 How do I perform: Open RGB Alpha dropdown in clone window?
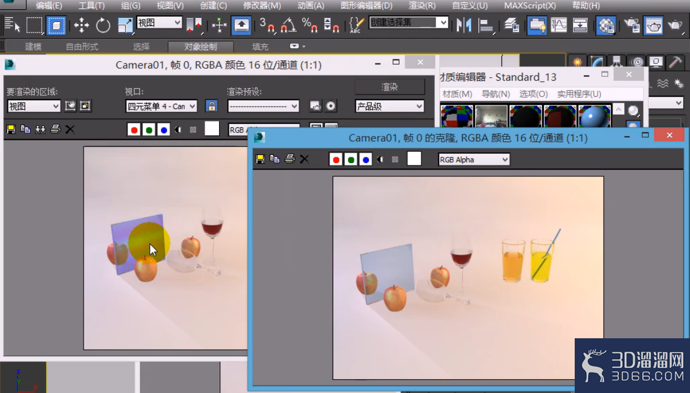pyautogui.click(x=474, y=159)
